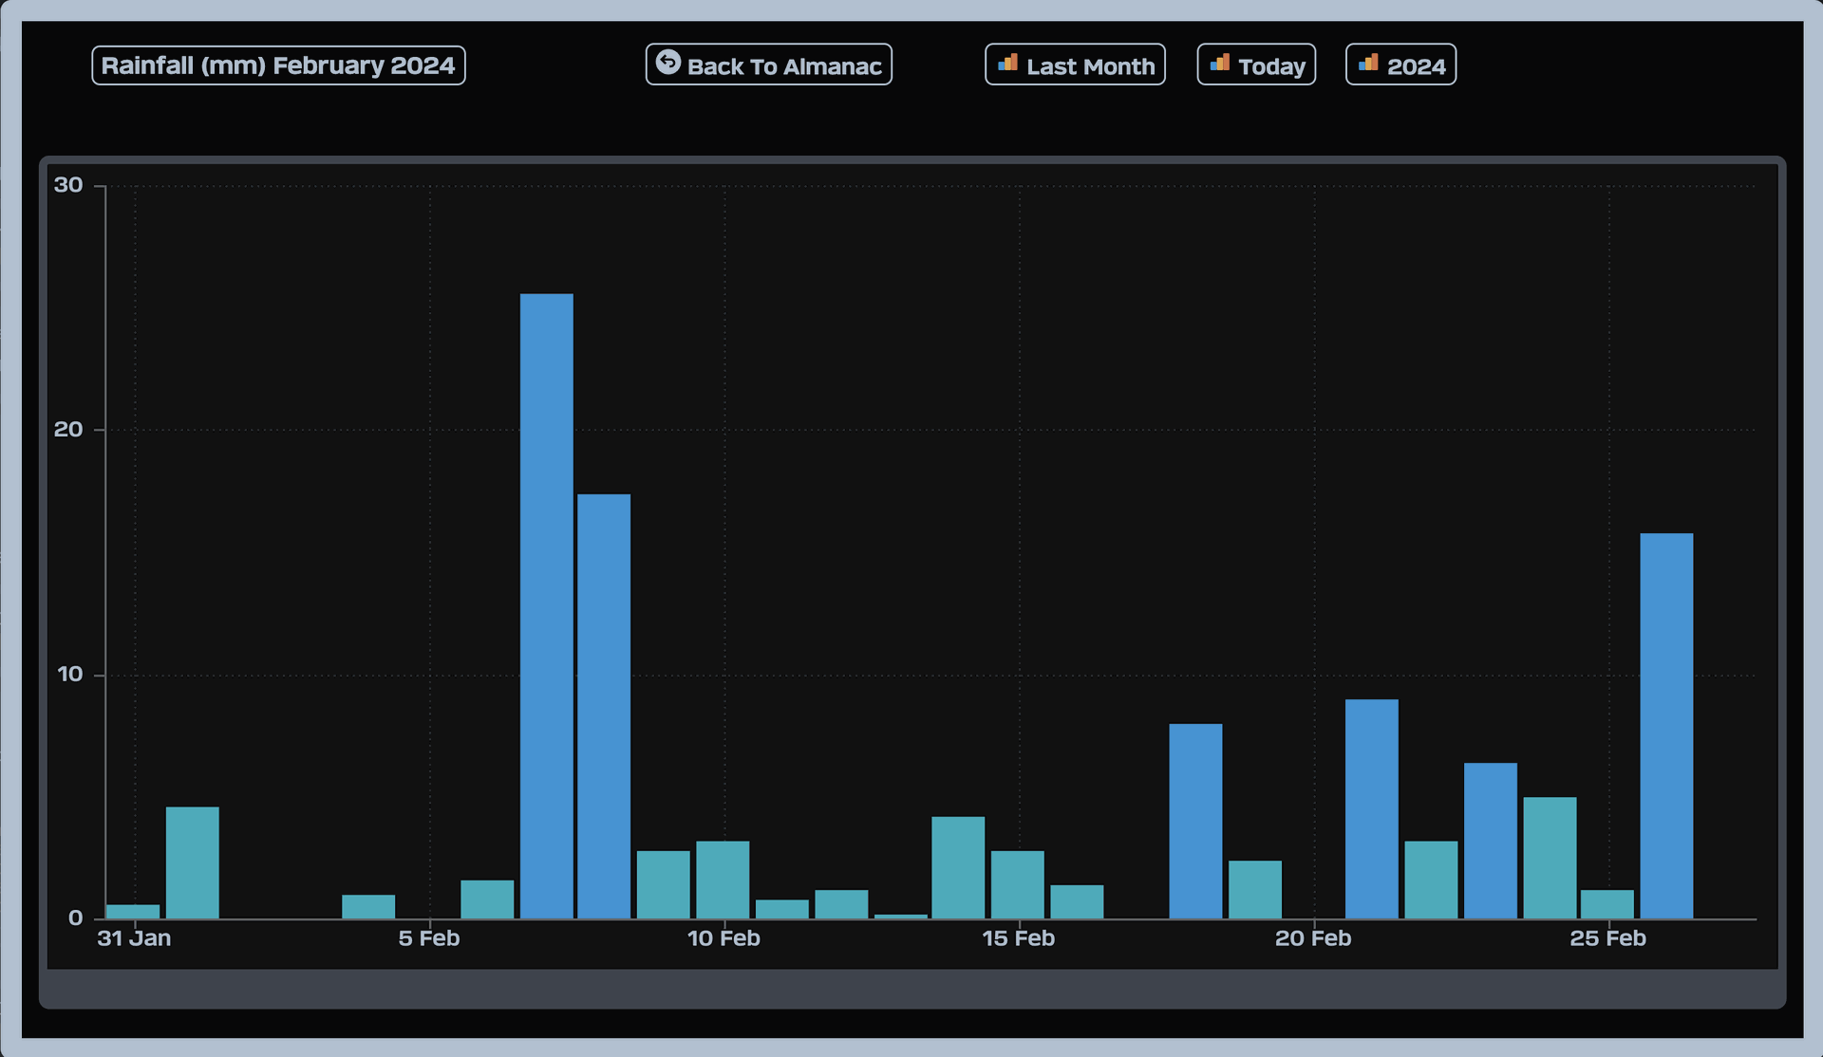1823x1057 pixels.
Task: Open the Last Month rainfall chart
Action: 1090,66
